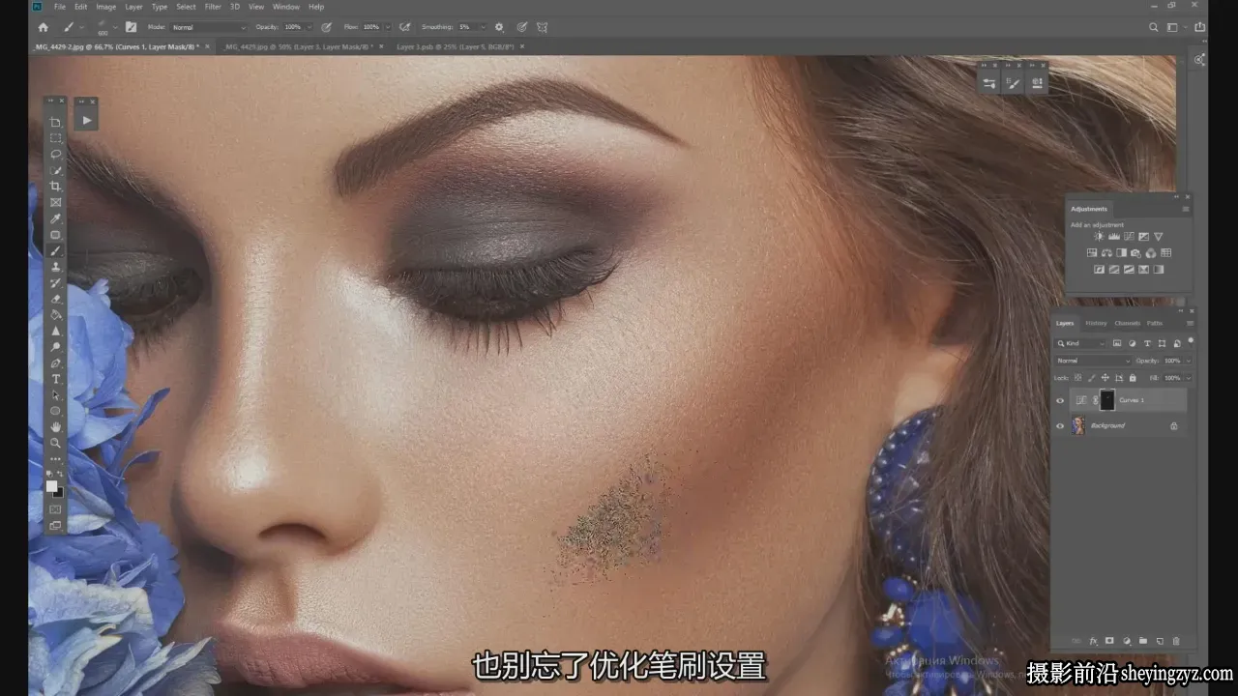The image size is (1238, 696).
Task: Open the brush settings panel icon
Action: (x=131, y=27)
